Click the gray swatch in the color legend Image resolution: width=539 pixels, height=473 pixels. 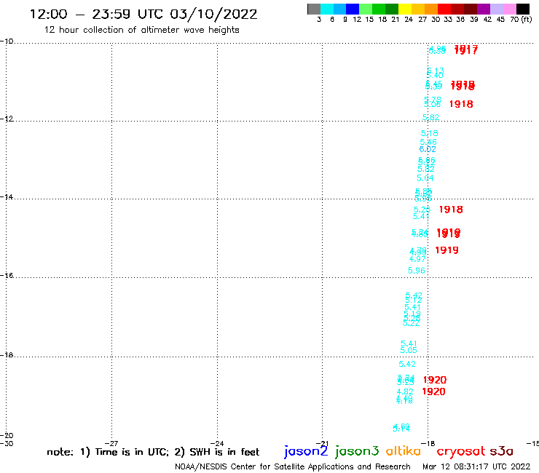[314, 9]
